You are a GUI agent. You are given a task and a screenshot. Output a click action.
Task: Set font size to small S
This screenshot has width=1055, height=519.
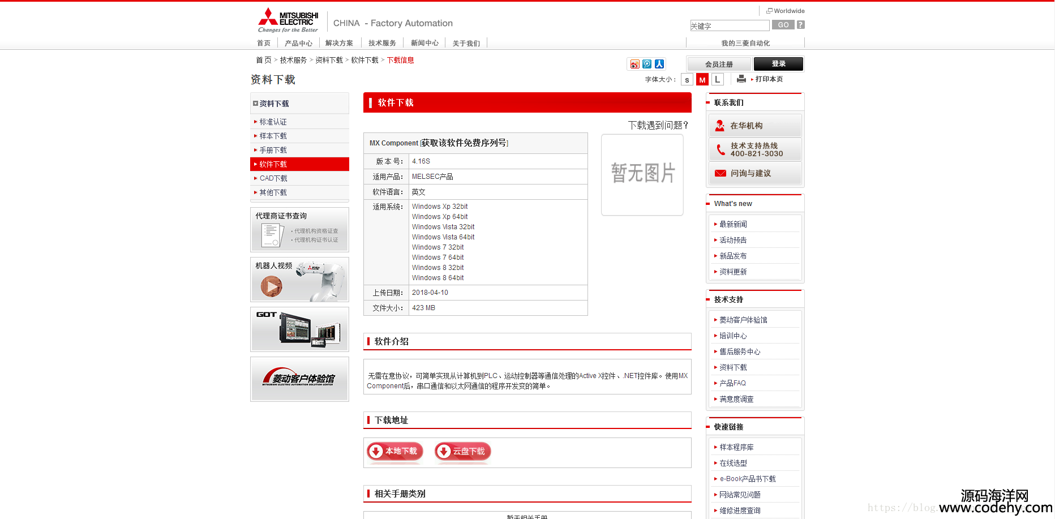(x=687, y=80)
